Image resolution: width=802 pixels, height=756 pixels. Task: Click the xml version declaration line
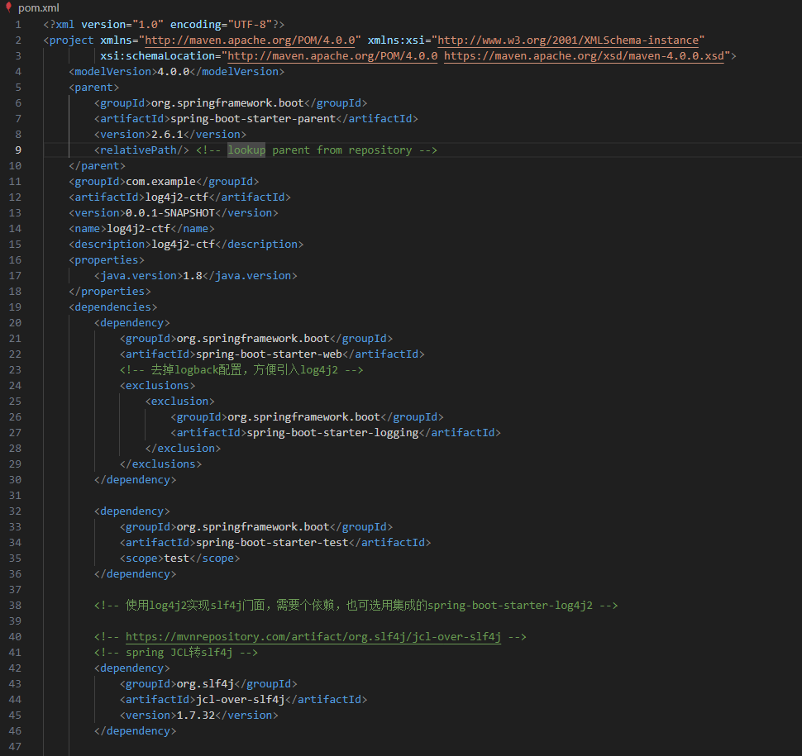165,24
